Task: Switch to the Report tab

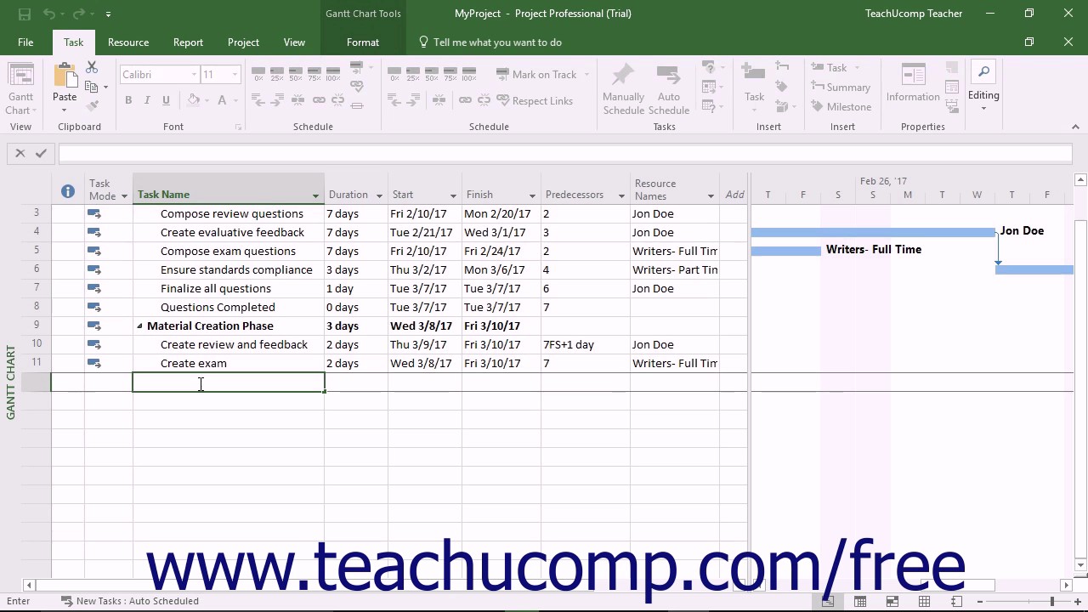Action: click(188, 42)
